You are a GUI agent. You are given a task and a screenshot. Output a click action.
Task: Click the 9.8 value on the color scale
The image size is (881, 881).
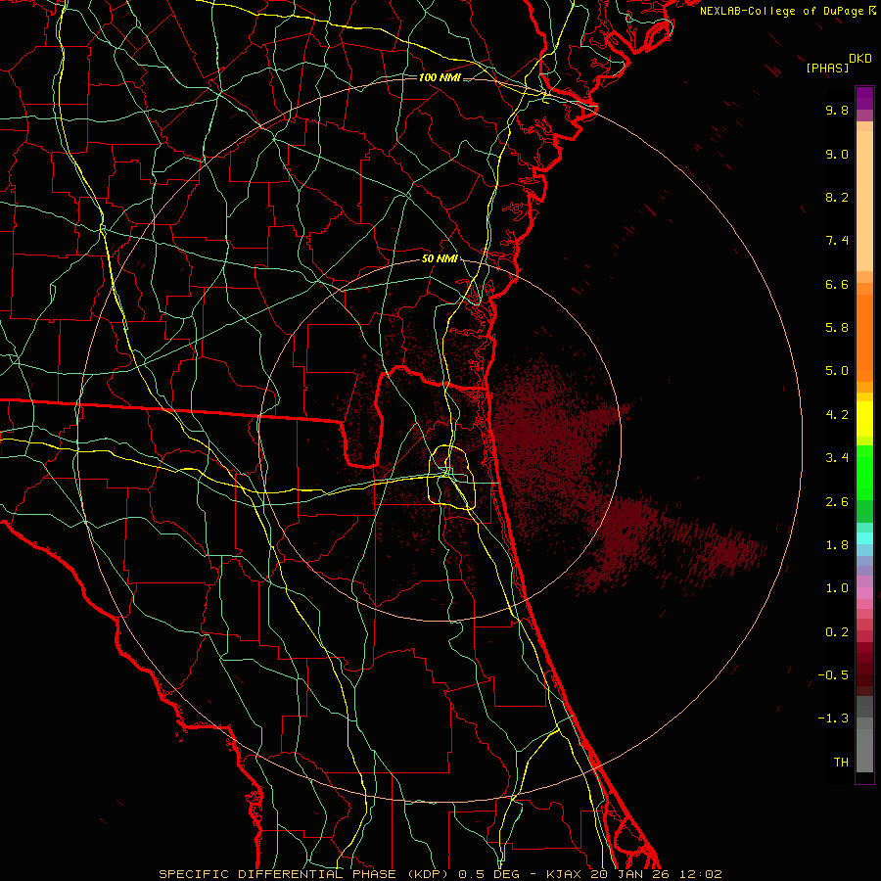click(837, 110)
